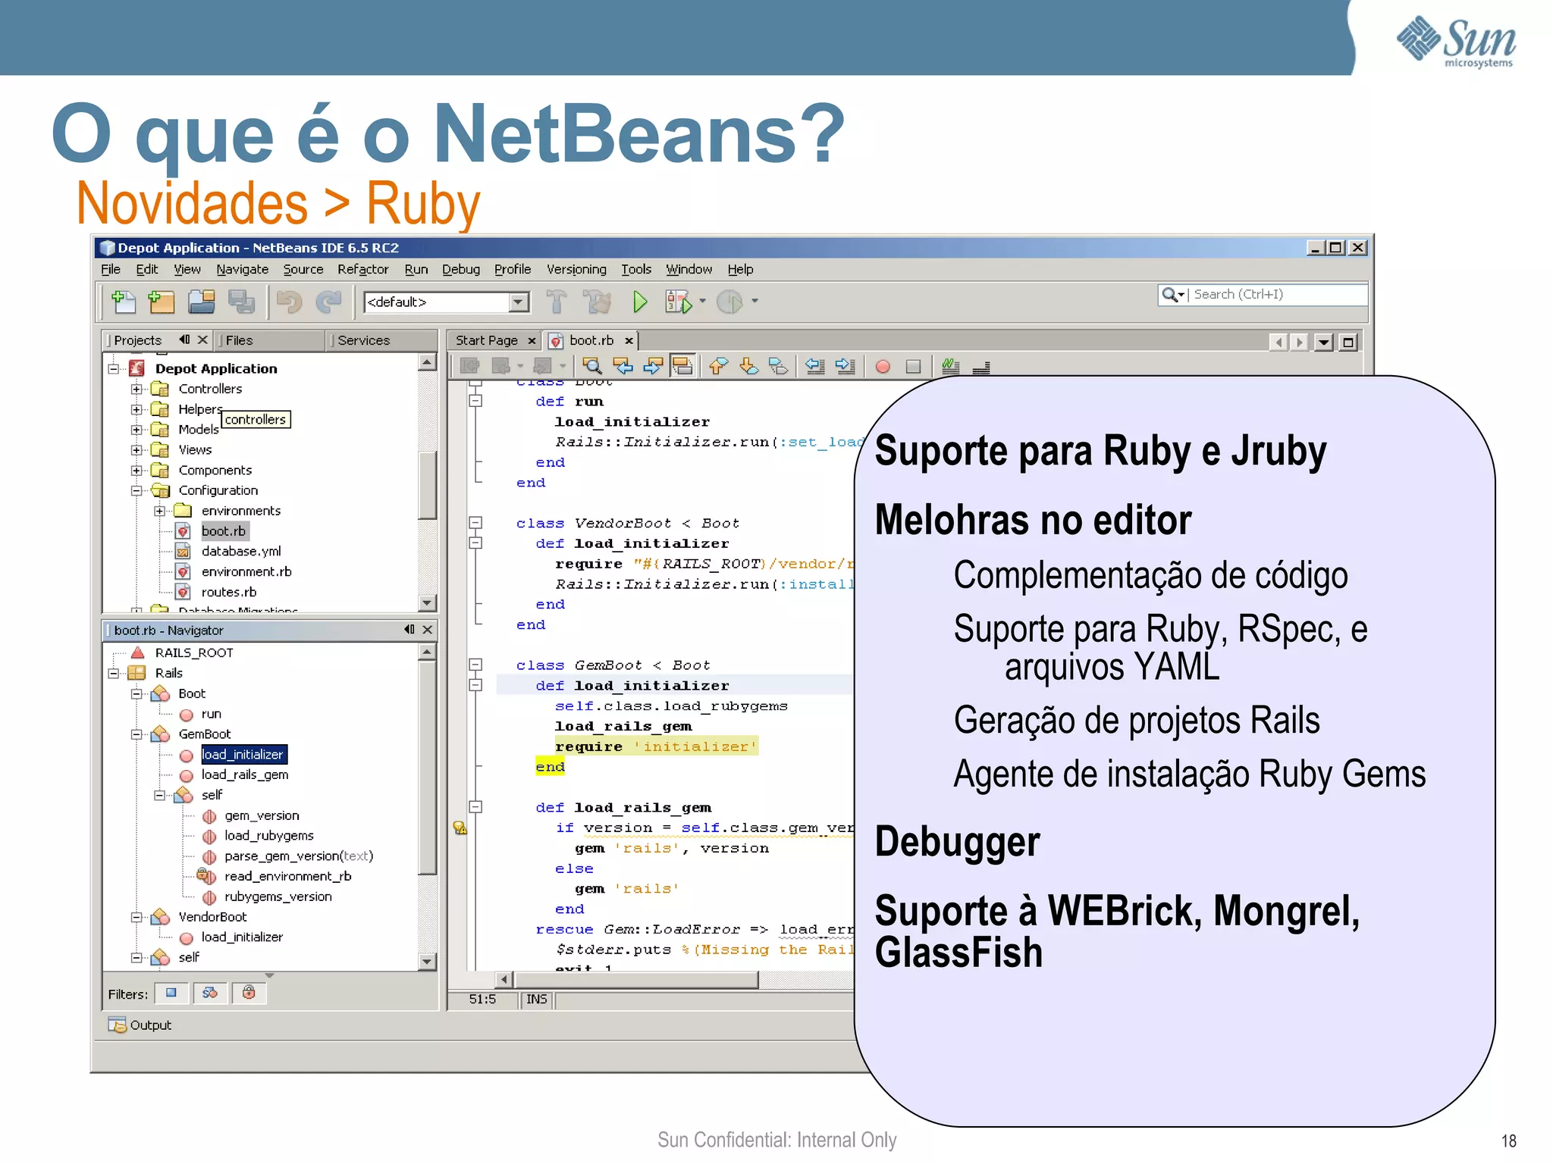Open the editor tab list dropdown
The image size is (1553, 1164).
(1324, 343)
